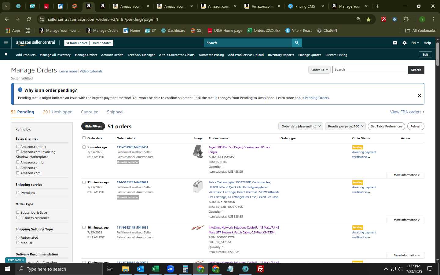Click the zoom magnifier icon in address bar
440x275 pixels.
coord(358,19)
